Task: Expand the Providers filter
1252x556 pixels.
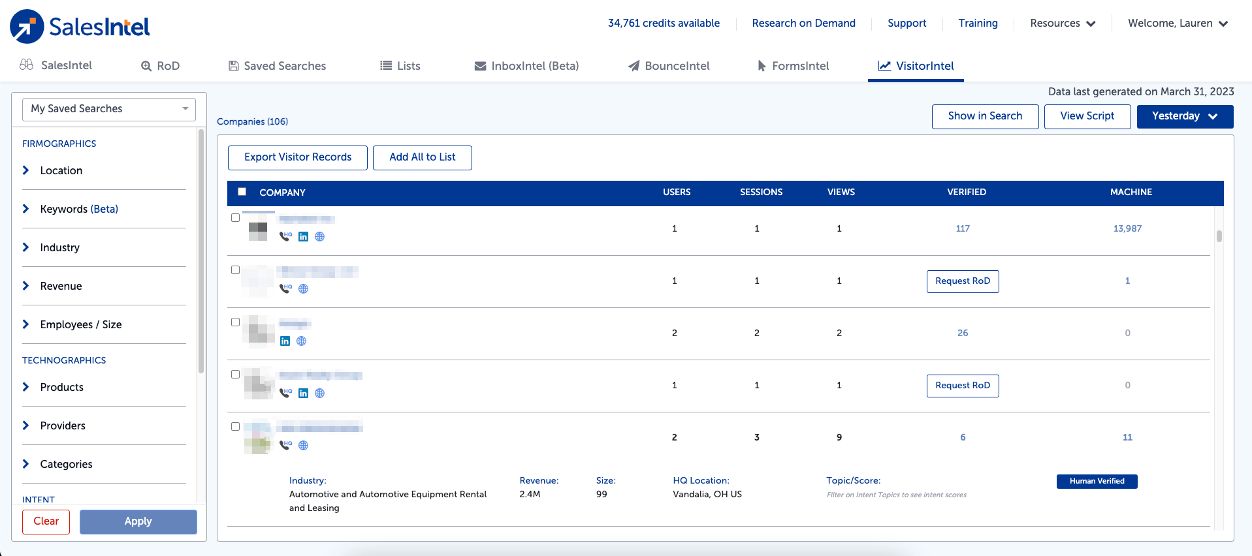Action: pyautogui.click(x=104, y=425)
